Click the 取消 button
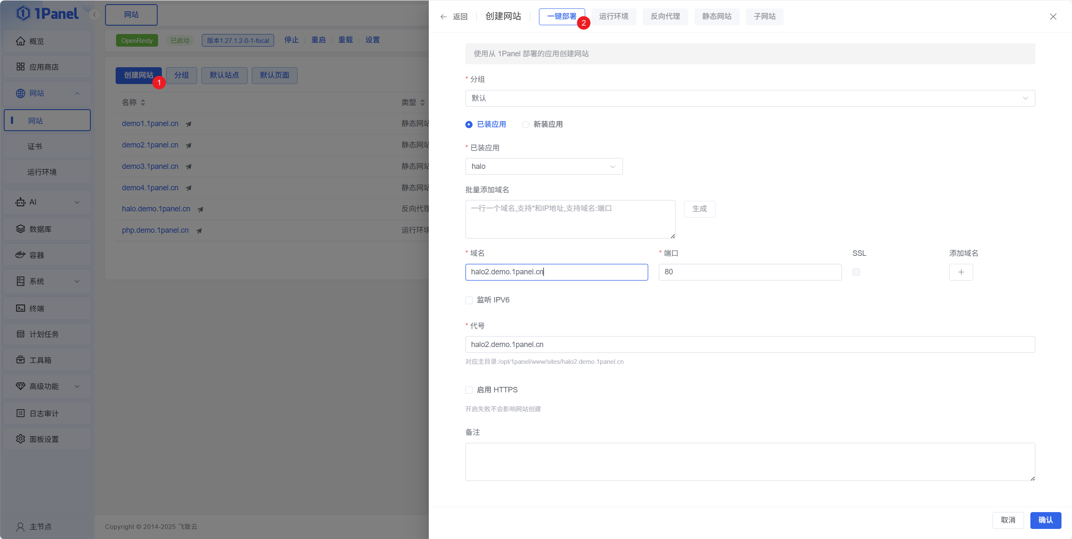 click(1008, 520)
